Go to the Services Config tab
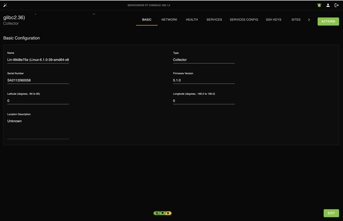Image resolution: width=343 pixels, height=221 pixels. (244, 20)
